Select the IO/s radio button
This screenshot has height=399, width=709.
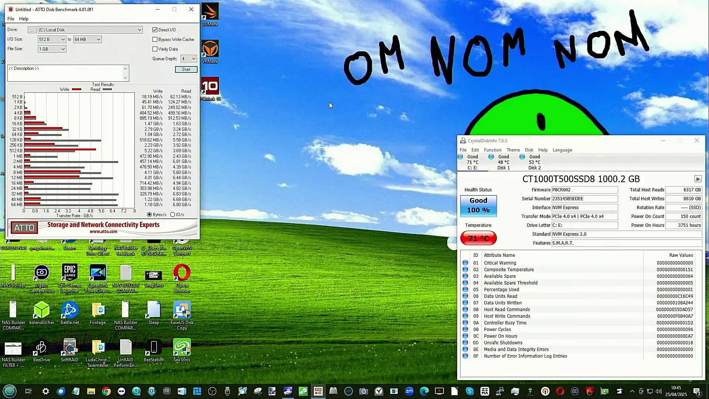pos(172,215)
